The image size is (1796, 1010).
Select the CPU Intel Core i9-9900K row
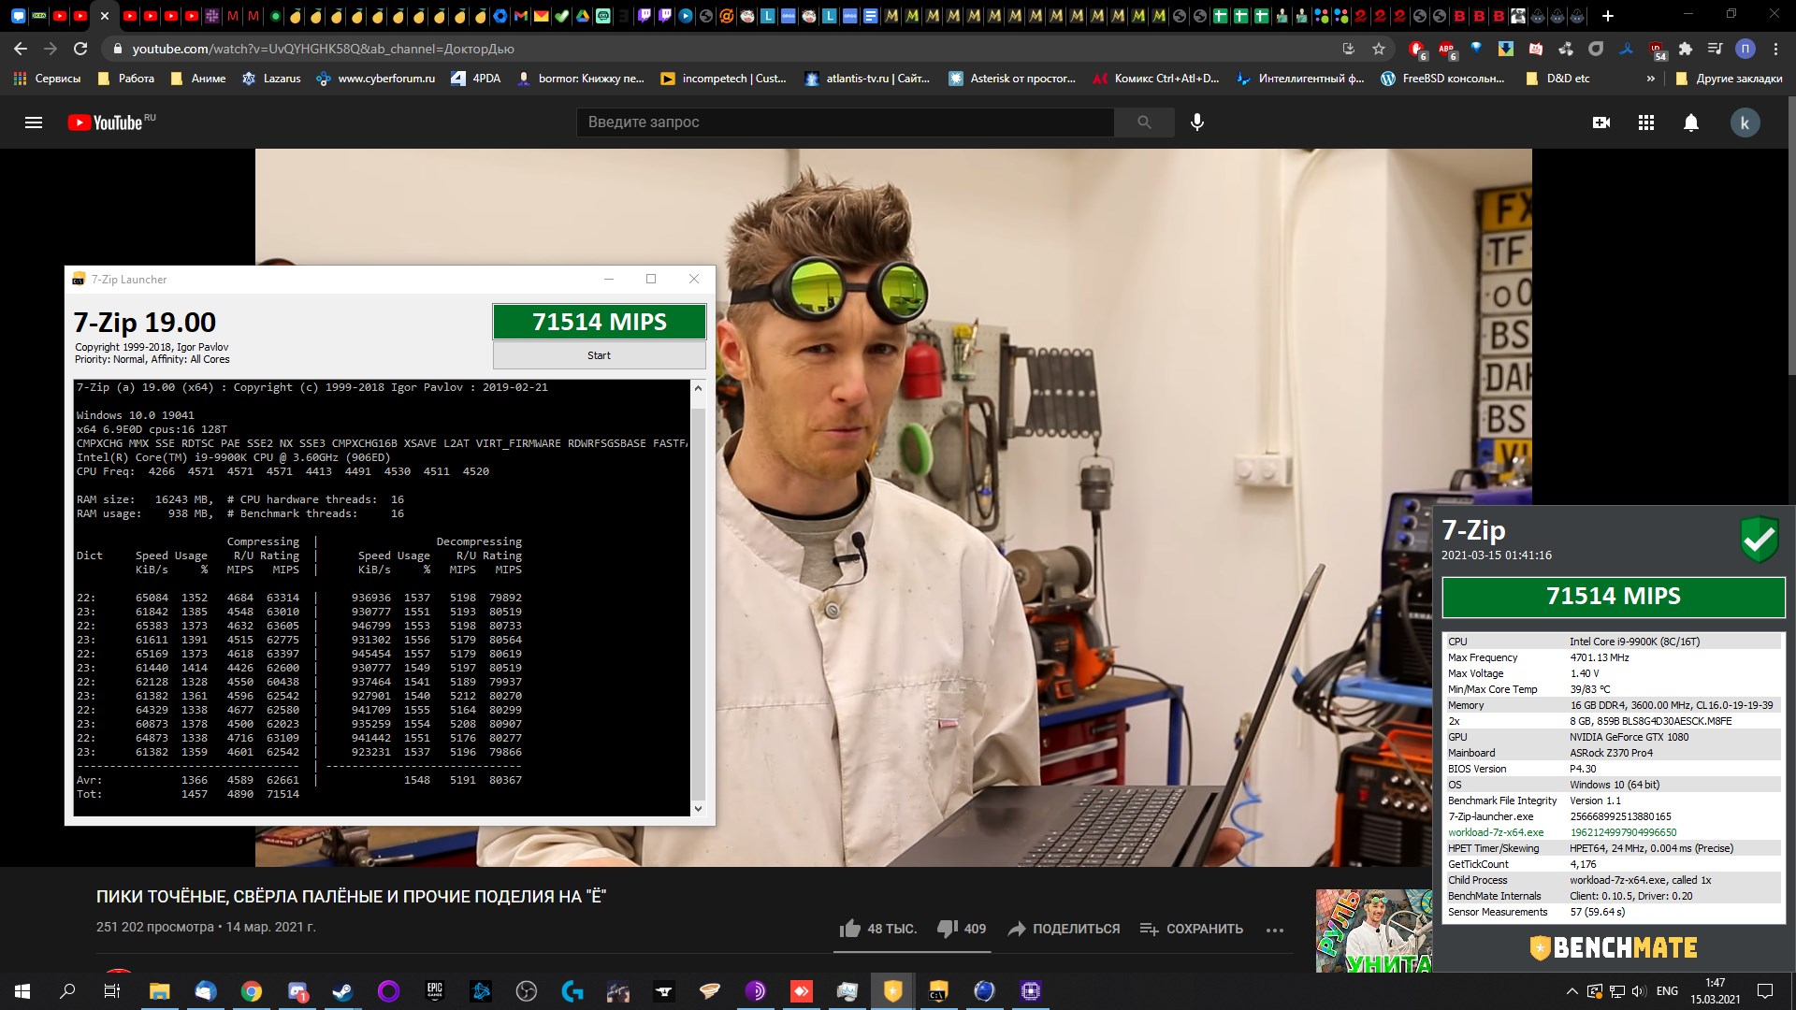1613,642
